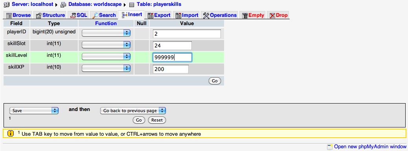Screen dimensions: 408x151
Task: Open the Search tab
Action: [x=104, y=15]
